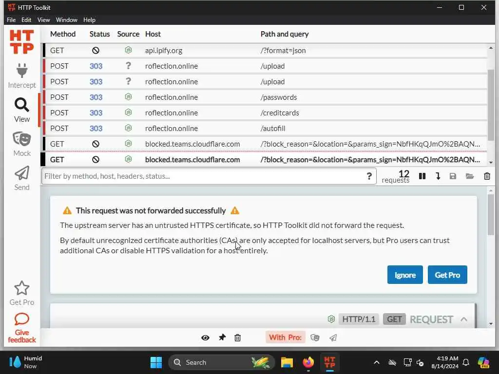Click the Node.js source icon in REQUEST header
Image resolution: width=499 pixels, height=374 pixels.
coord(331,319)
